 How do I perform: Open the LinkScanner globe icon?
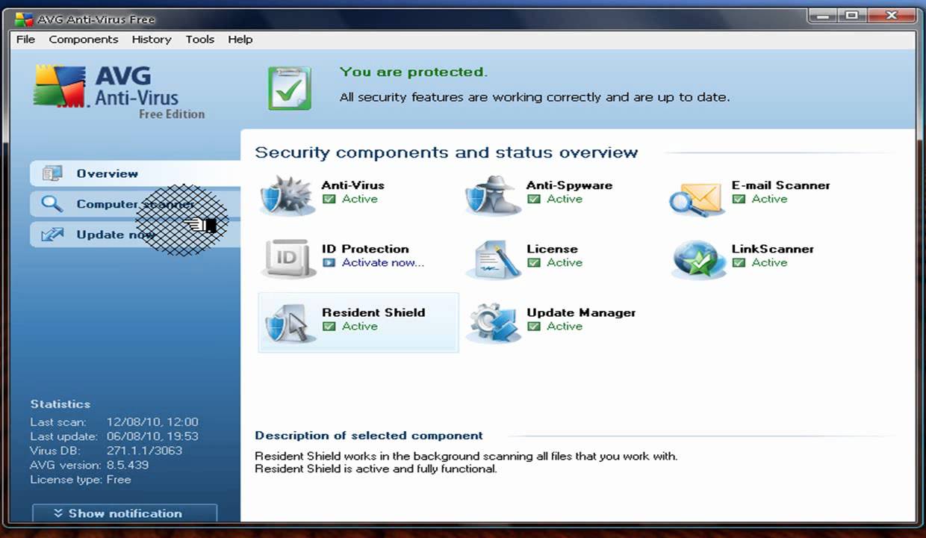[697, 259]
